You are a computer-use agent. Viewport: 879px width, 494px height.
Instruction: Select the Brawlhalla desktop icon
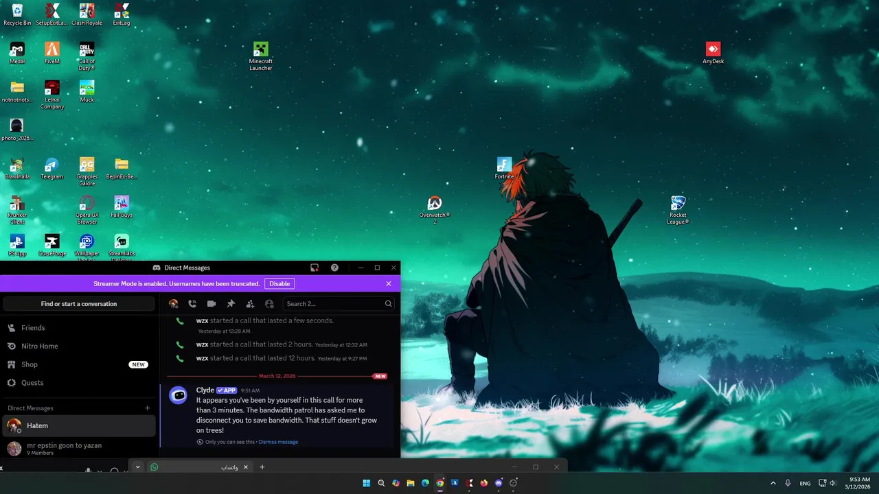[17, 168]
